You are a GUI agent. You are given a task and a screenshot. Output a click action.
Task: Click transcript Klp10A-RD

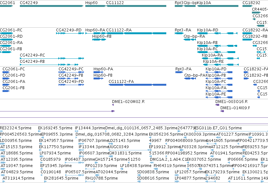pos(217,33)
